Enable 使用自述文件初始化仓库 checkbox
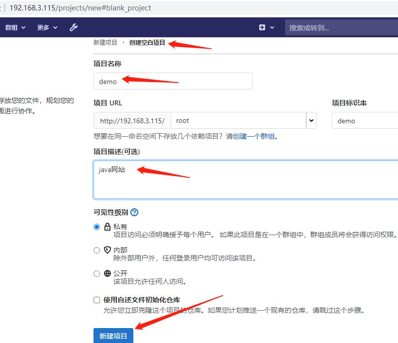Viewport: 398px width, 343px height. pos(97,300)
